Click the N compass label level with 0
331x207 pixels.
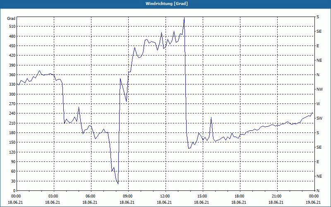tap(318, 191)
